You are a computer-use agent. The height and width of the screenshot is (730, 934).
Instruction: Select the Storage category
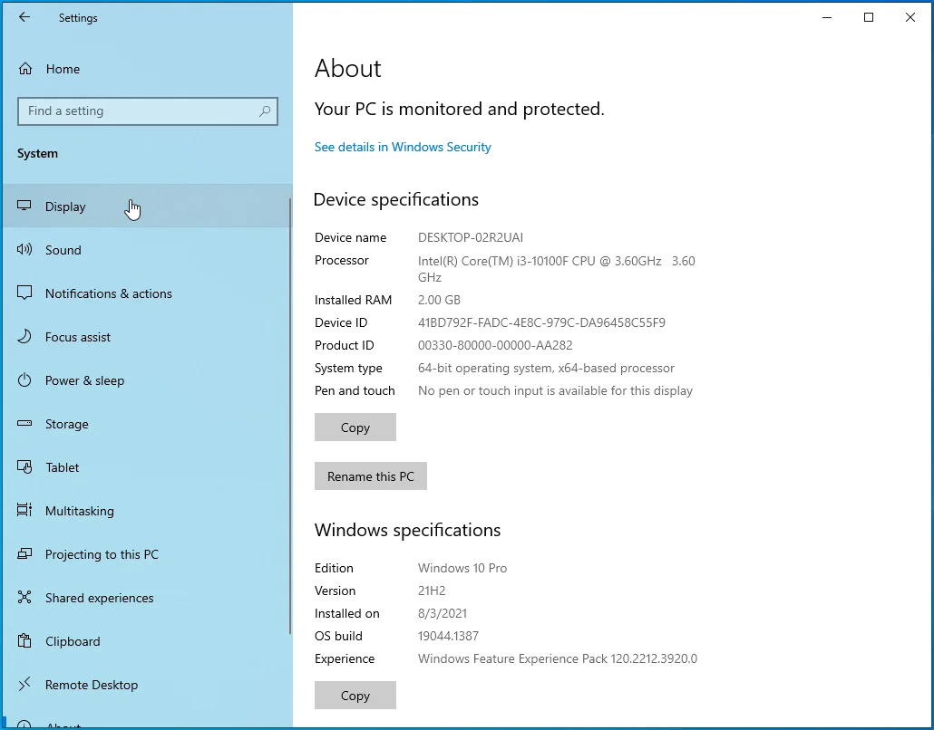click(x=146, y=424)
